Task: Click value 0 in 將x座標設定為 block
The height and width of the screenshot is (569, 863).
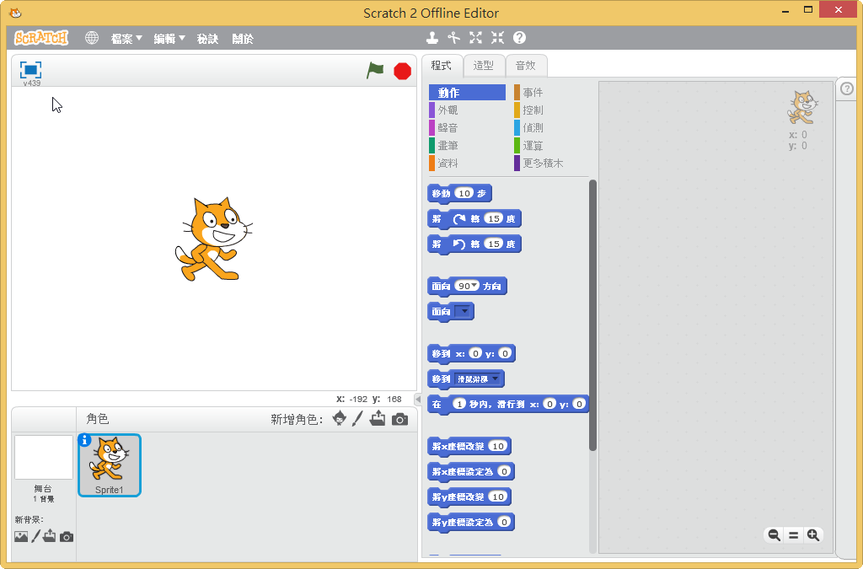Action: pyautogui.click(x=504, y=471)
